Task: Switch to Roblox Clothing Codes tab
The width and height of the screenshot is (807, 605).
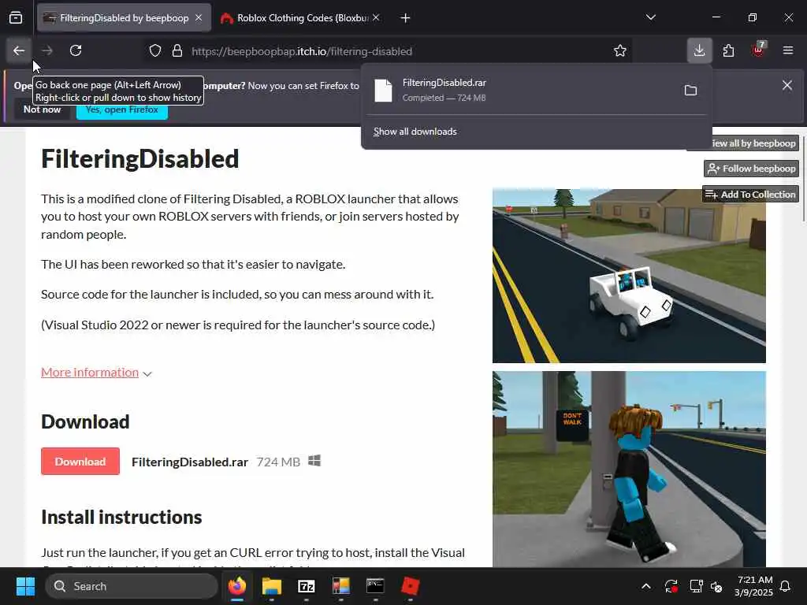Action: [x=300, y=18]
